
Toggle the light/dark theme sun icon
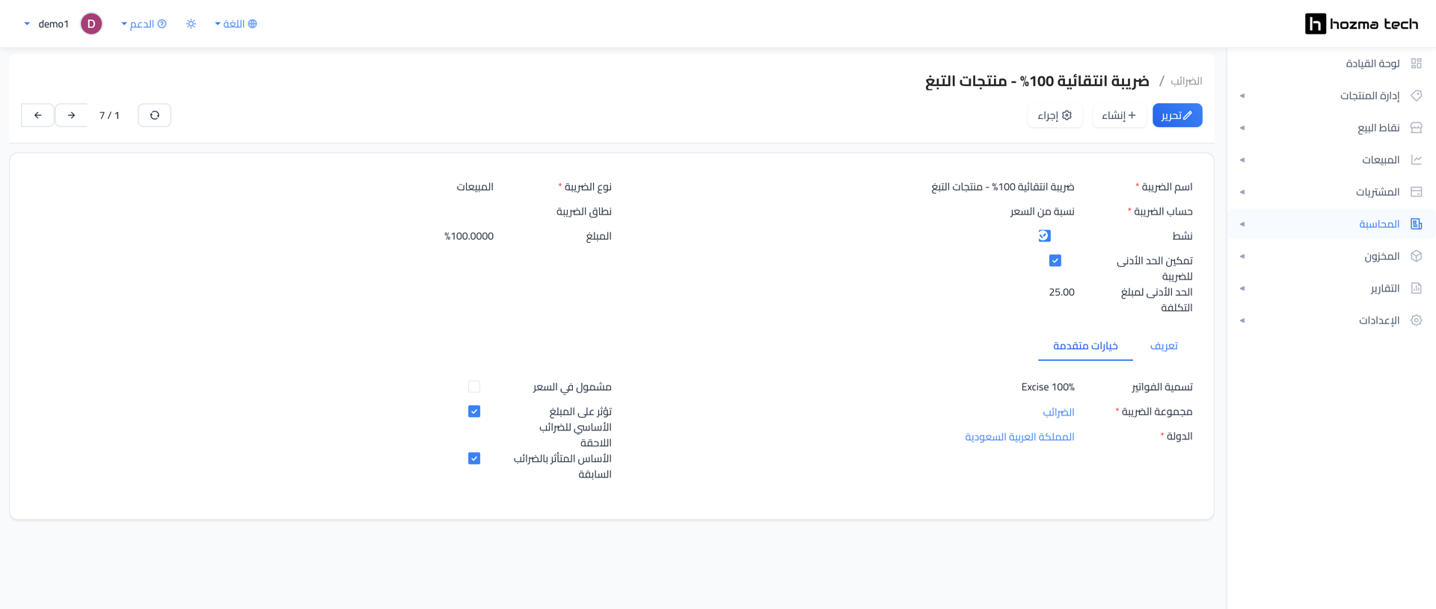191,24
